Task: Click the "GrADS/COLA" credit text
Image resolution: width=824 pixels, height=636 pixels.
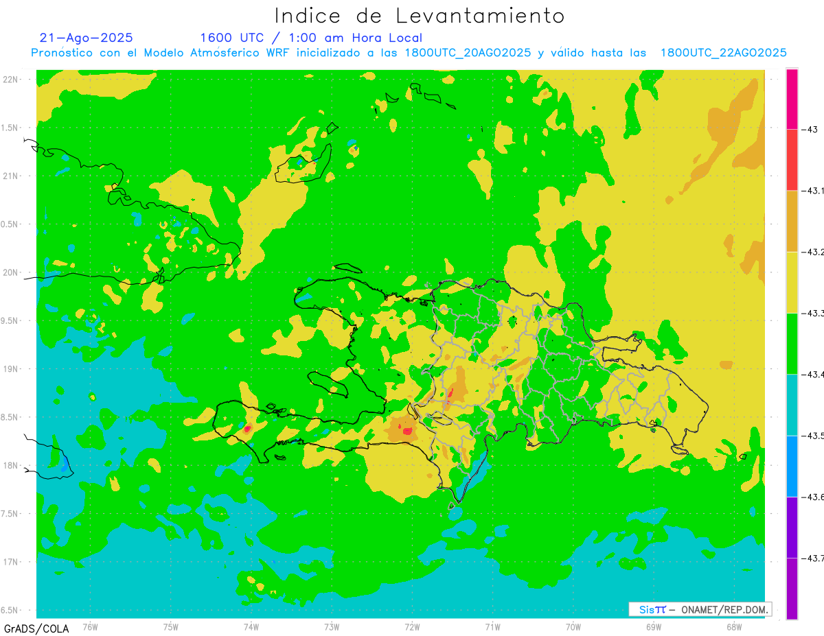Action: click(35, 628)
